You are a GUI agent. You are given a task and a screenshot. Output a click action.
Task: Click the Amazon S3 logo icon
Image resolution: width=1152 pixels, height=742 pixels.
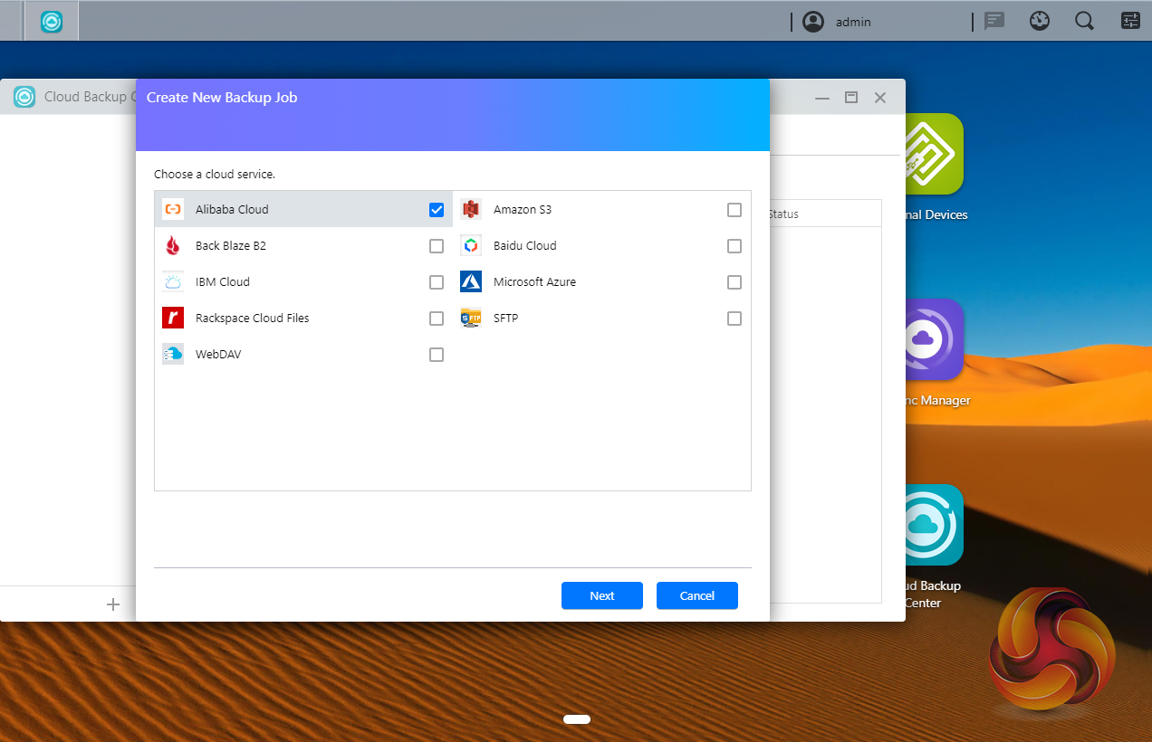(471, 209)
